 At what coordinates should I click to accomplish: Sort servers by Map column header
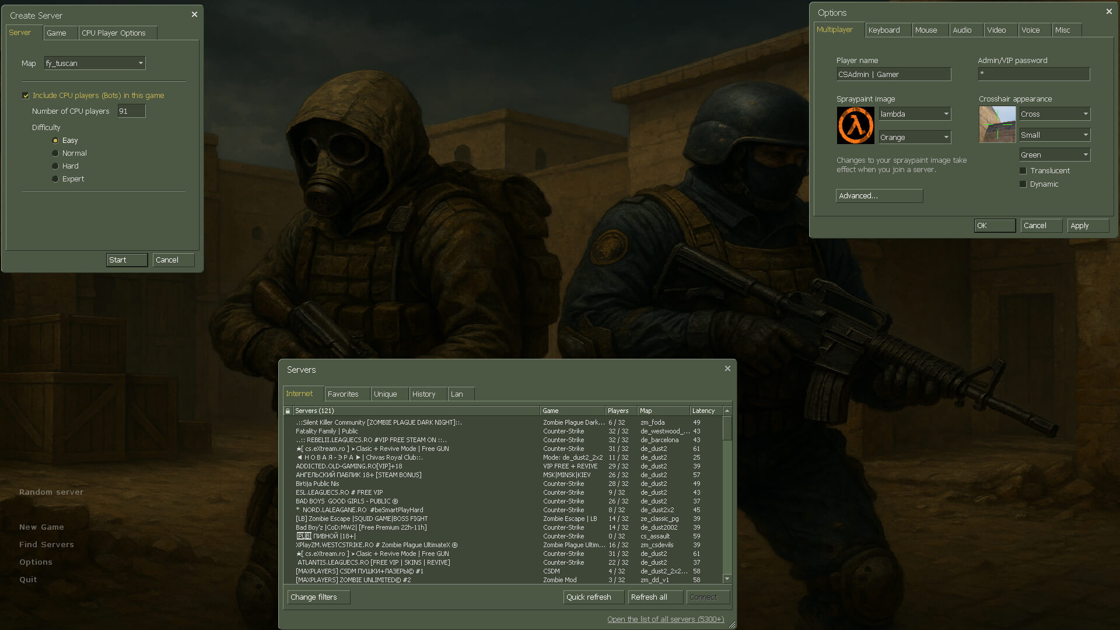663,411
